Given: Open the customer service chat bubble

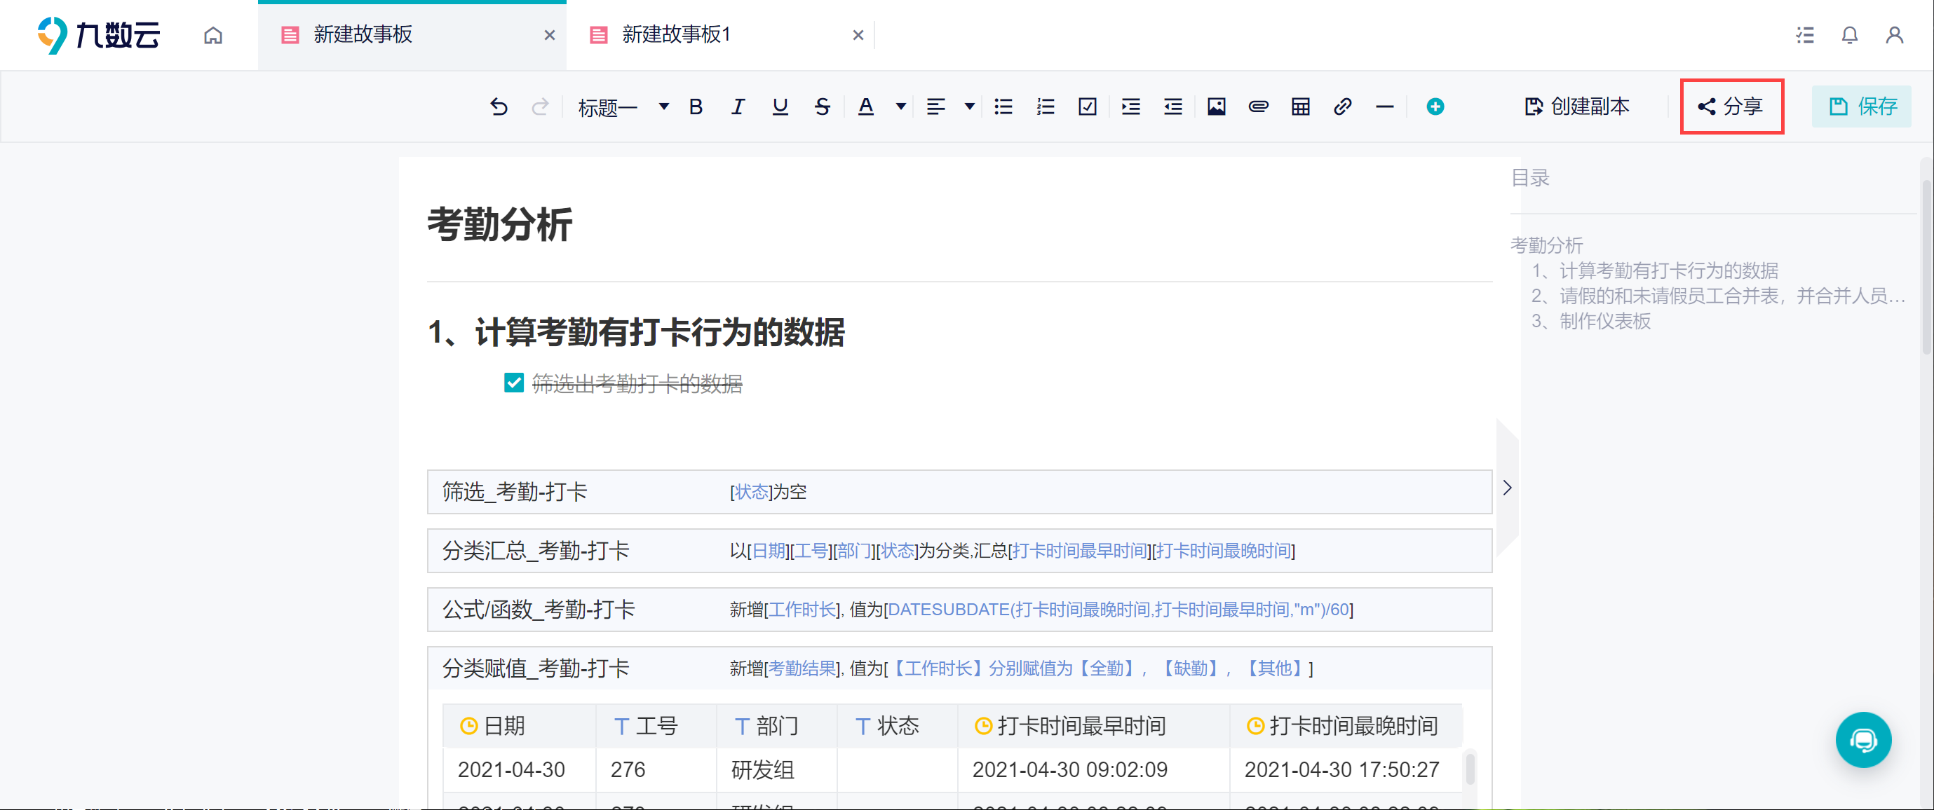Looking at the screenshot, I should [x=1862, y=739].
